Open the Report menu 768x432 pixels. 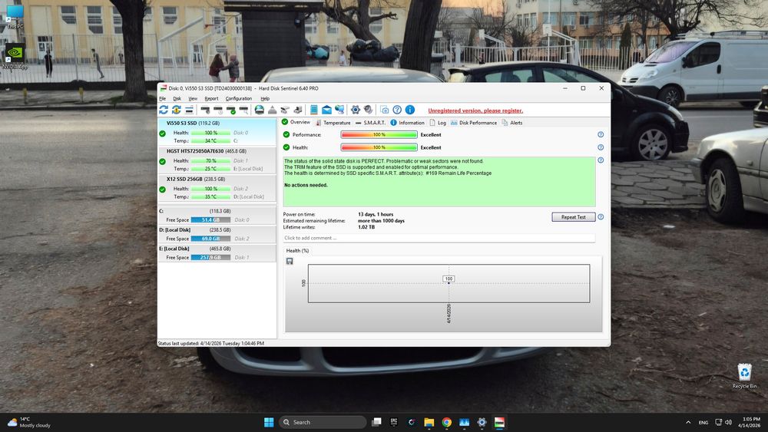pyautogui.click(x=212, y=98)
